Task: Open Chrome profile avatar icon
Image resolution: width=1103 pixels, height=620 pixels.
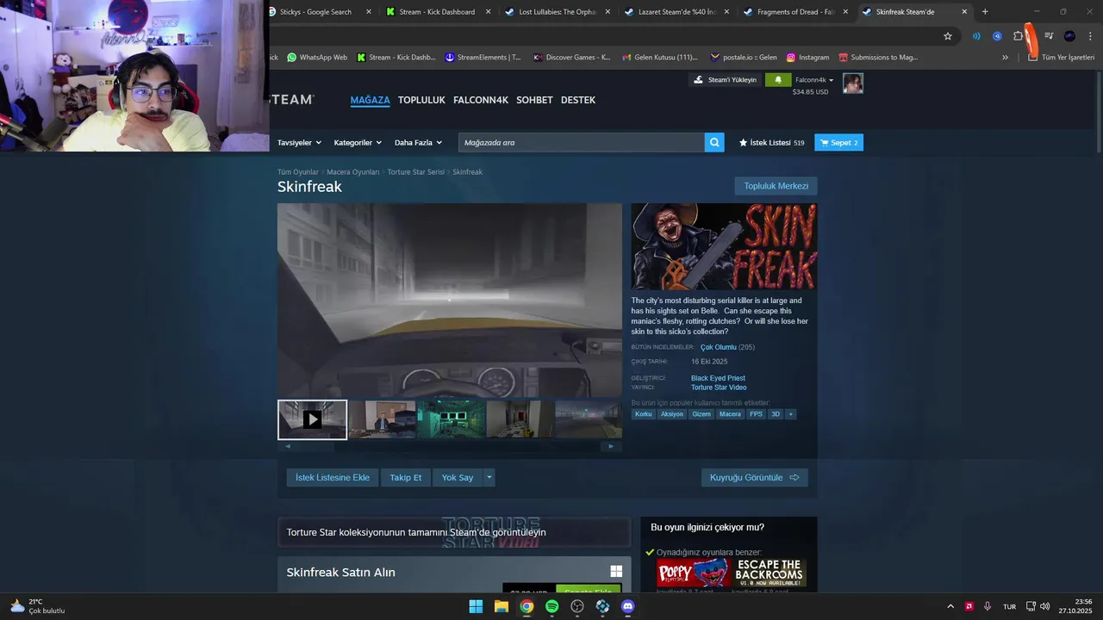Action: (x=1069, y=36)
